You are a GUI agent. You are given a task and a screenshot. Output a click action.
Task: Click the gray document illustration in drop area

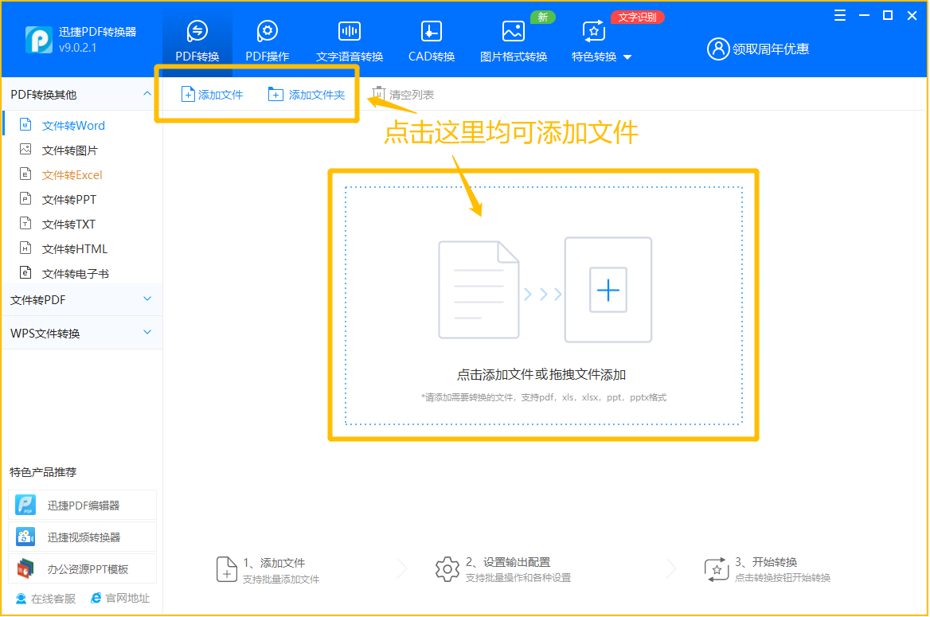point(479,290)
